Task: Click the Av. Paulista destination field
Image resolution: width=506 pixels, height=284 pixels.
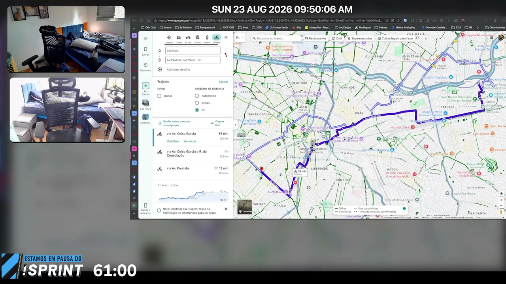Action: coord(193,60)
